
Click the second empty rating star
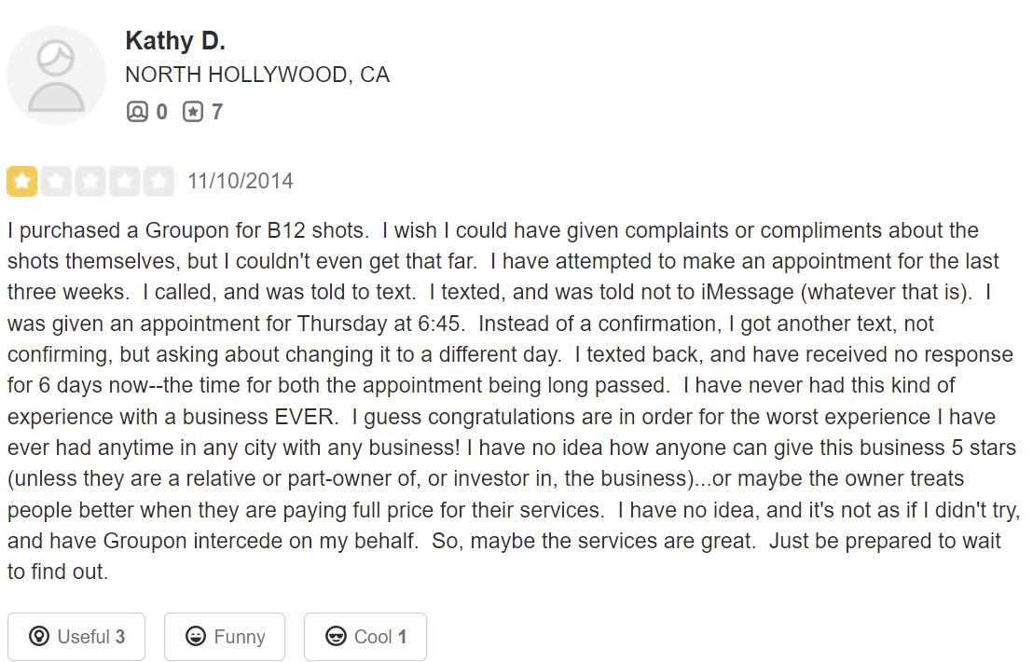(57, 182)
